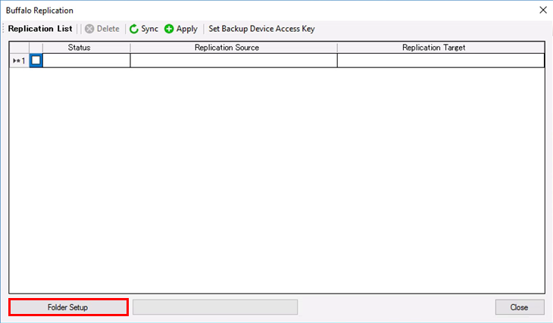Sort by the Status column header
The image size is (553, 323).
(80, 48)
